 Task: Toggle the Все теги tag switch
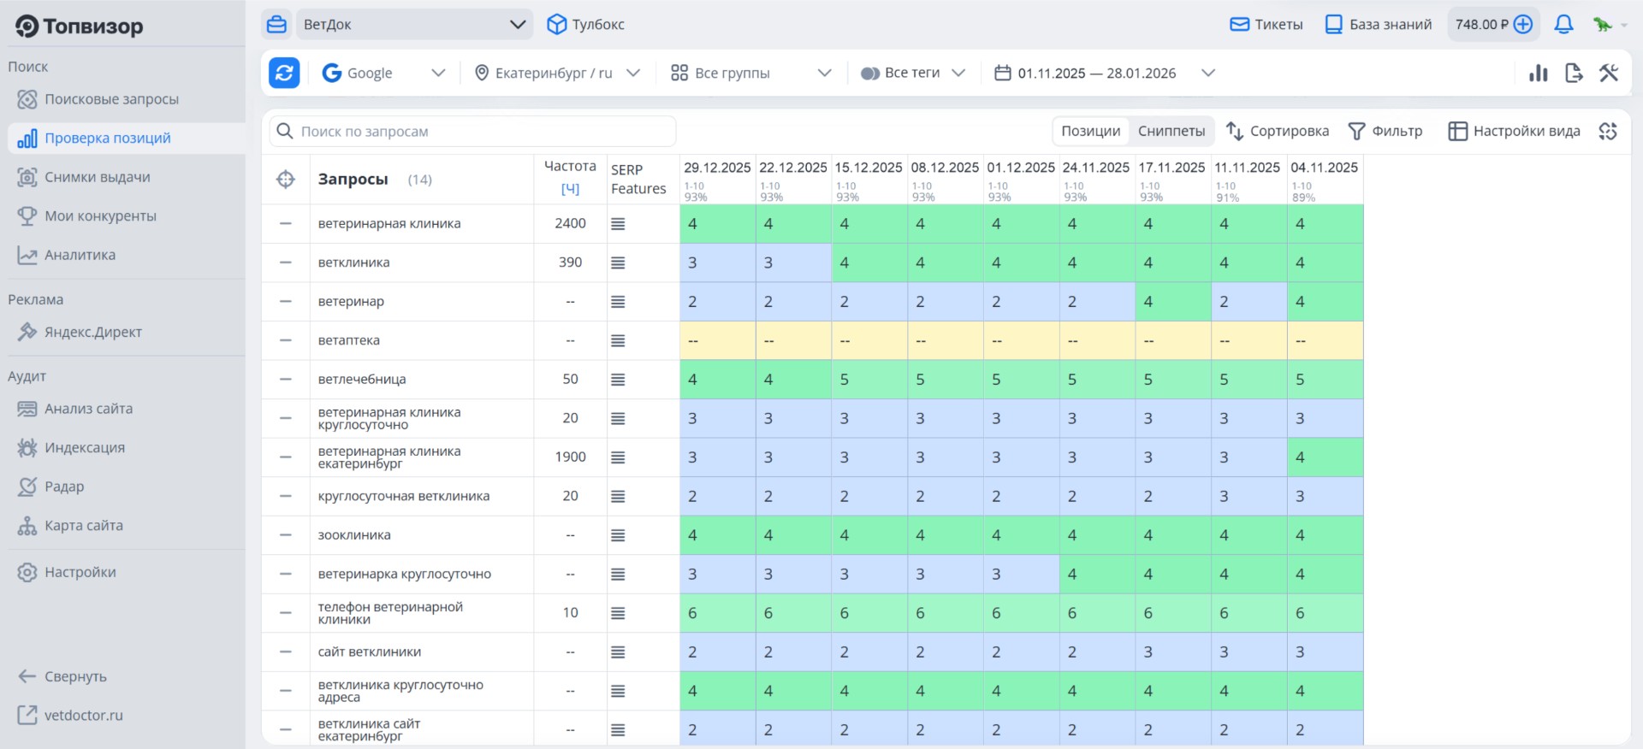pyautogui.click(x=869, y=74)
